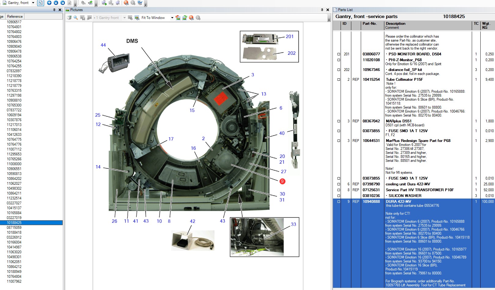Open the Gantry, front selector dropdown
The height and width of the screenshot is (290, 495).
[x=33, y=3]
